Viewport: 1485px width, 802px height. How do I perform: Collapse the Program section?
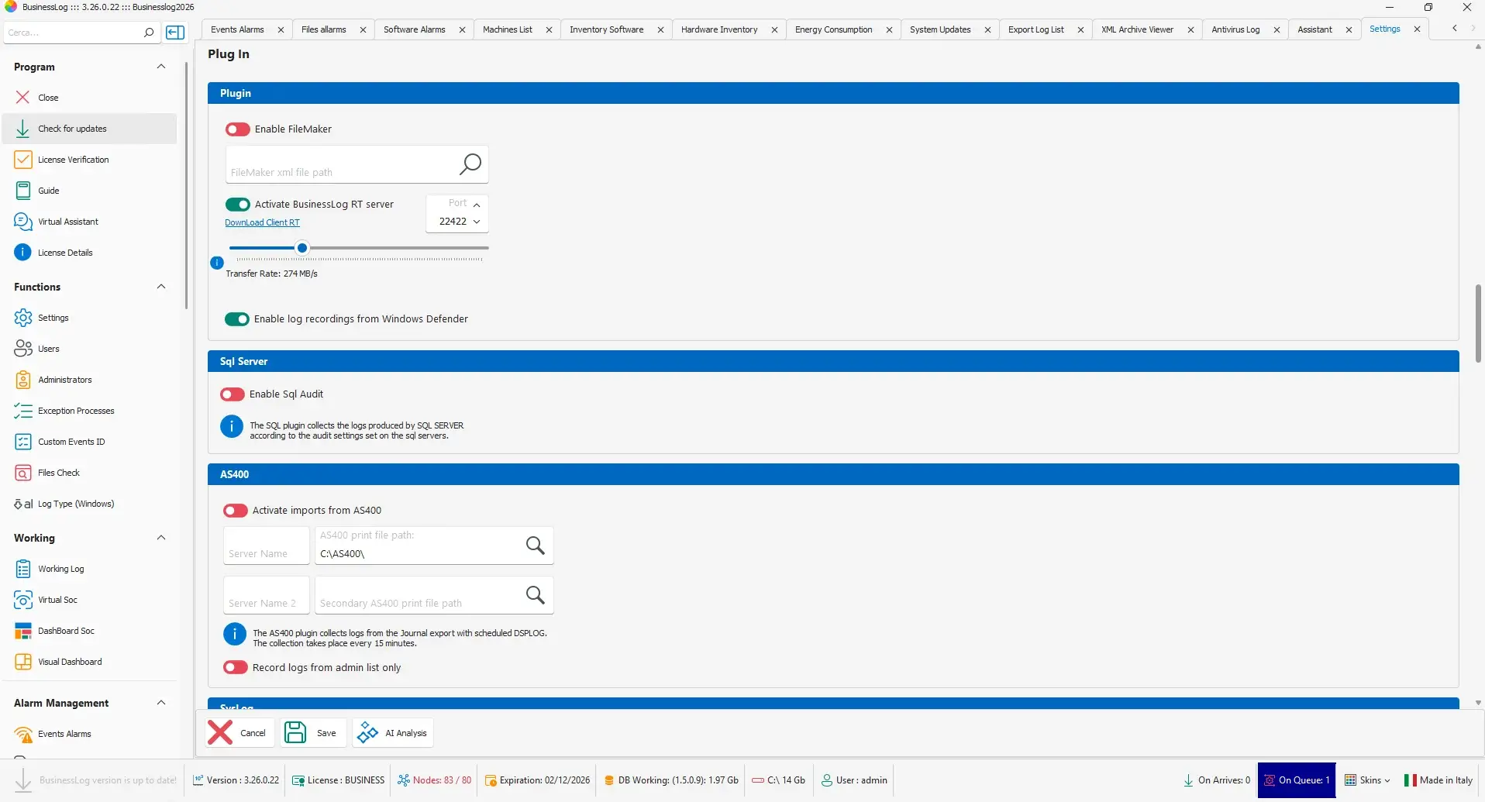[161, 67]
